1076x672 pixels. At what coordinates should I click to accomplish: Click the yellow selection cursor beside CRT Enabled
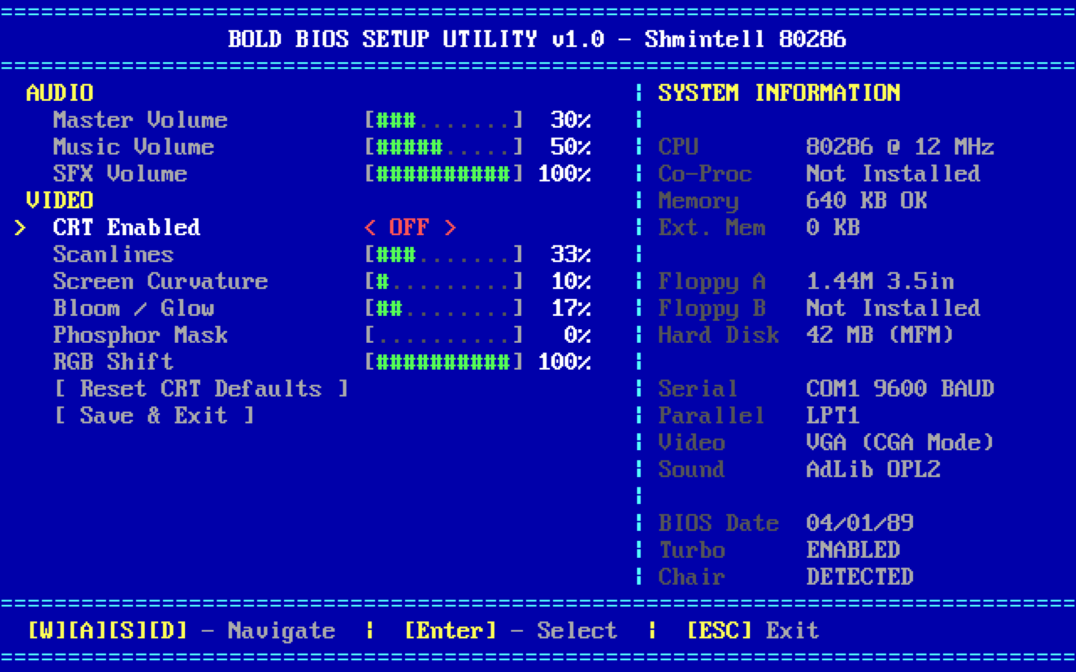click(x=20, y=228)
